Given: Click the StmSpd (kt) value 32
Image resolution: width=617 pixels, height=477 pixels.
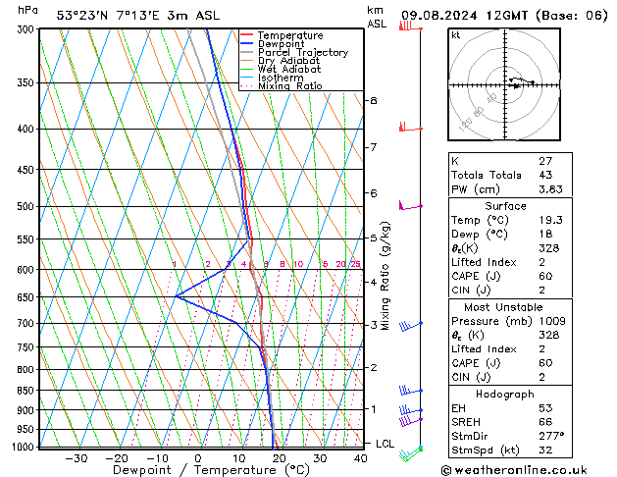Looking at the screenshot, I should (545, 450).
